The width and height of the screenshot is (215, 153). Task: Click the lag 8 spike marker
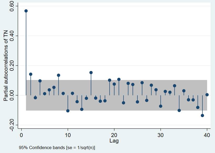(58, 75)
